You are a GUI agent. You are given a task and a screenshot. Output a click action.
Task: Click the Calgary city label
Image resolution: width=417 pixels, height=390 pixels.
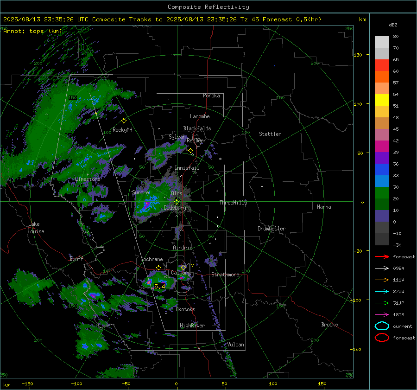click(x=181, y=273)
